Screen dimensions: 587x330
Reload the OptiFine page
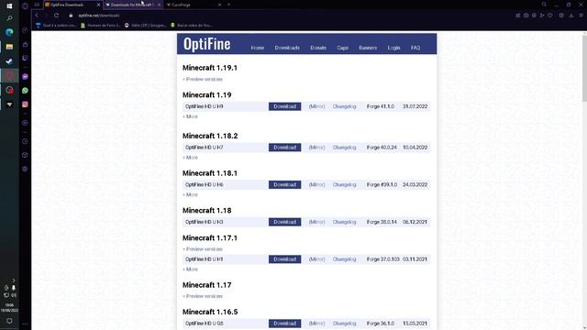click(56, 16)
